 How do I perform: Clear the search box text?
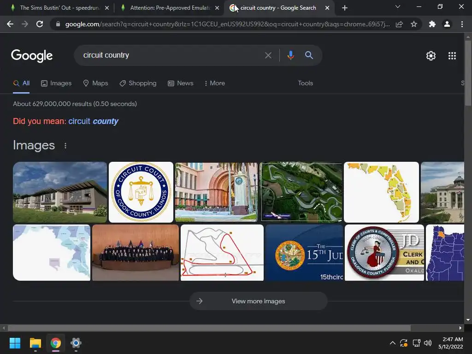(268, 55)
